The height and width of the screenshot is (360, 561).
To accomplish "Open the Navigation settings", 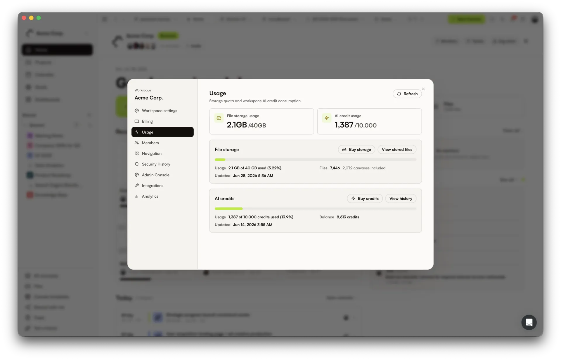I will [162, 153].
